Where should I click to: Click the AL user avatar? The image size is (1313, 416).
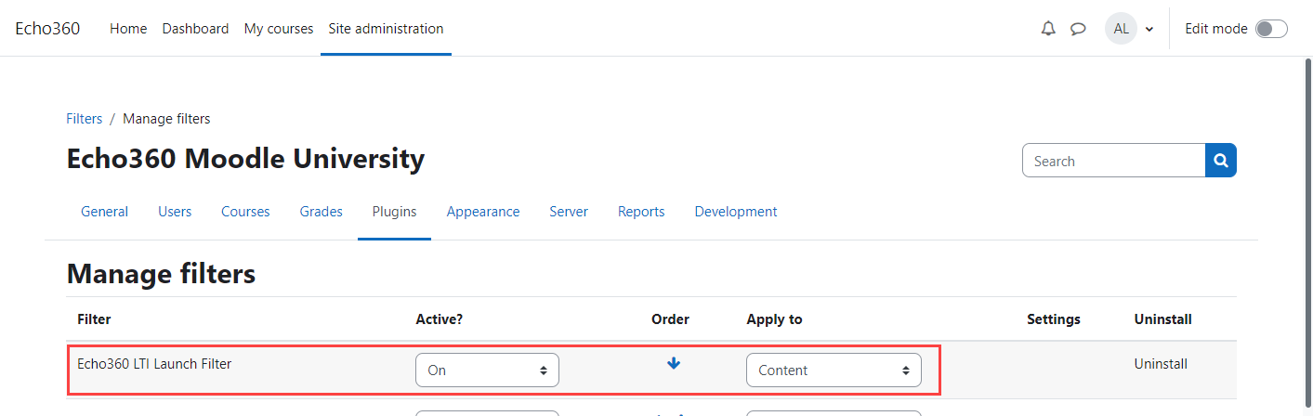1121,29
